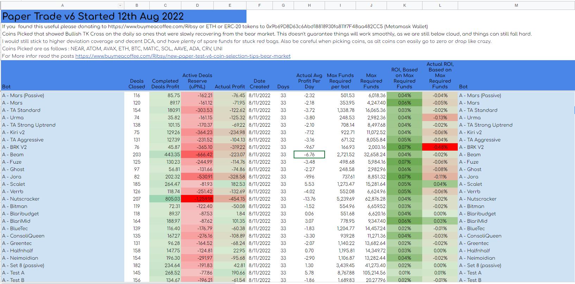Image resolution: width=575 pixels, height=284 pixels.
Task: Click the 2,003.16 max required funds cell
Action: [371, 147]
